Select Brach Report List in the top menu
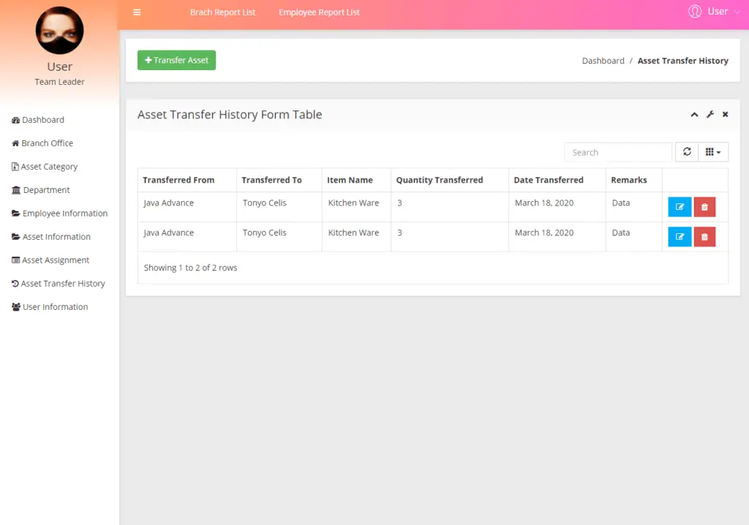Image resolution: width=749 pixels, height=525 pixels. [x=222, y=12]
